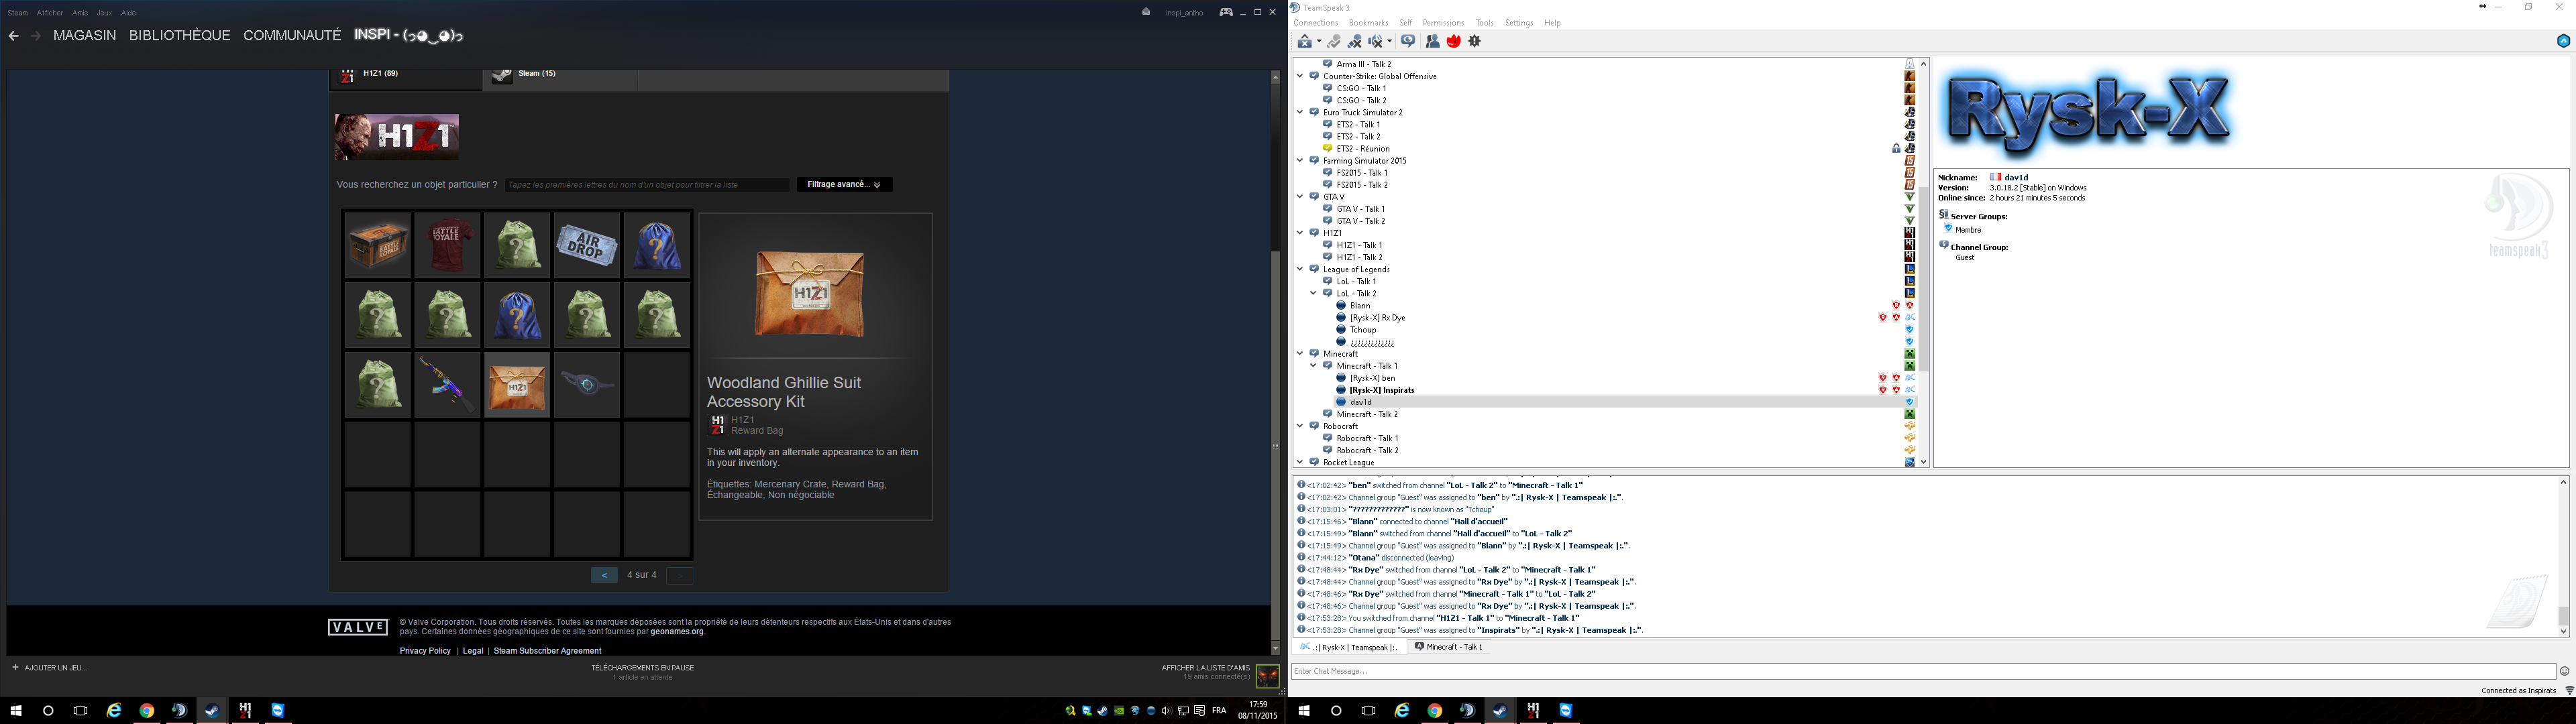
Task: Toggle microphone mute in TeamSpeak toolbar
Action: click(1355, 41)
